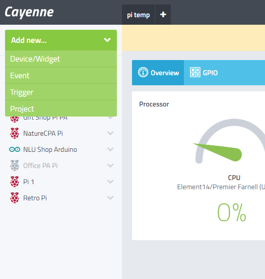Click the CPU label
This screenshot has height=279, width=265.
[234, 178]
